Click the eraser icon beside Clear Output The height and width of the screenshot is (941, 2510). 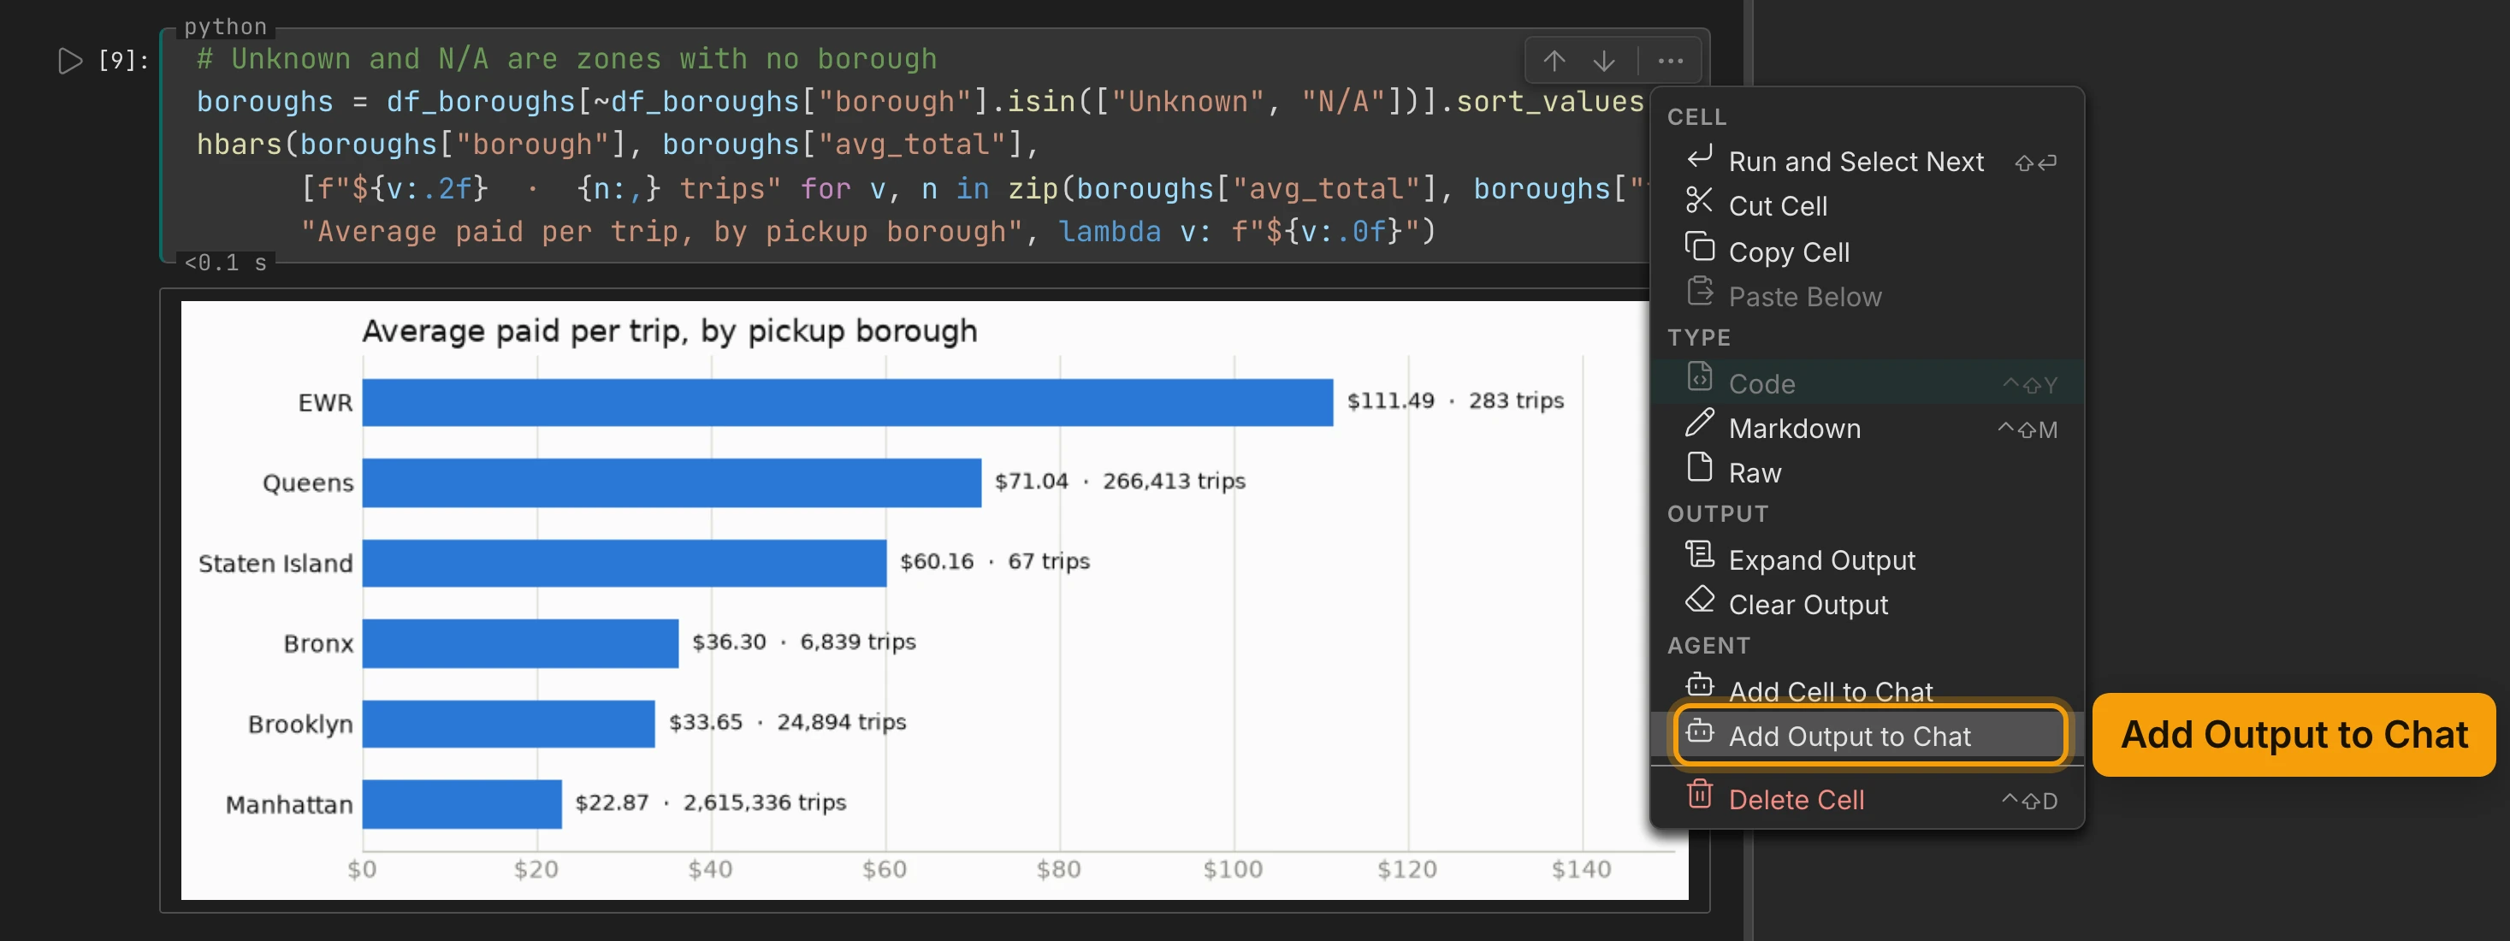tap(1698, 599)
